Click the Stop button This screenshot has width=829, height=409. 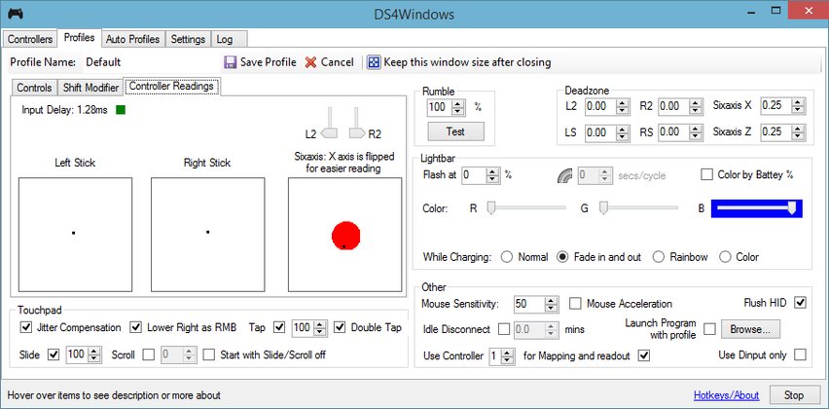click(x=794, y=395)
